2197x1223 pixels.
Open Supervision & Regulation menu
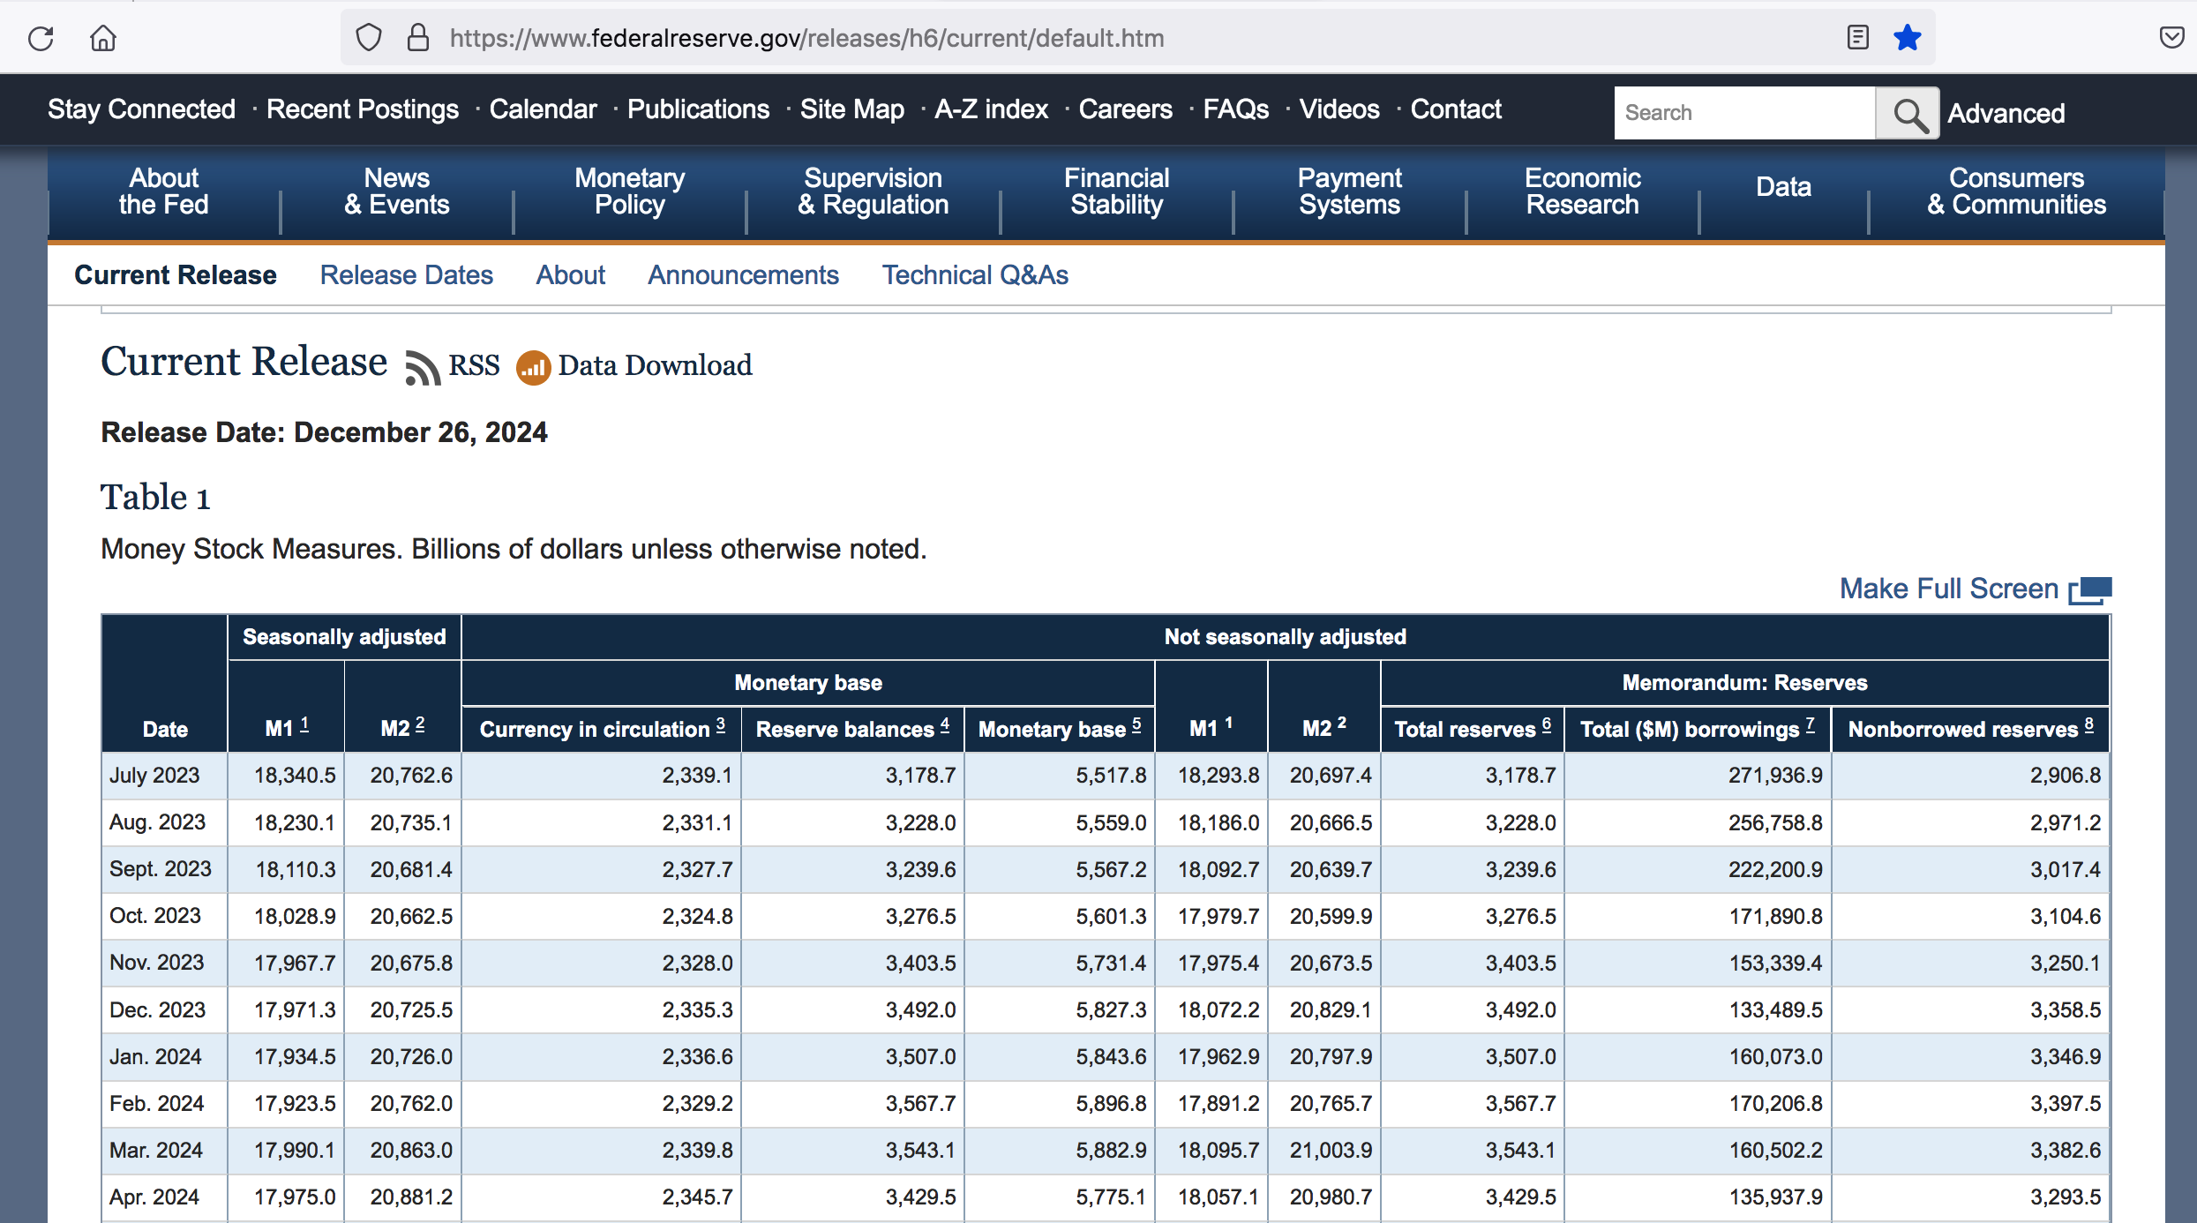pyautogui.click(x=874, y=191)
